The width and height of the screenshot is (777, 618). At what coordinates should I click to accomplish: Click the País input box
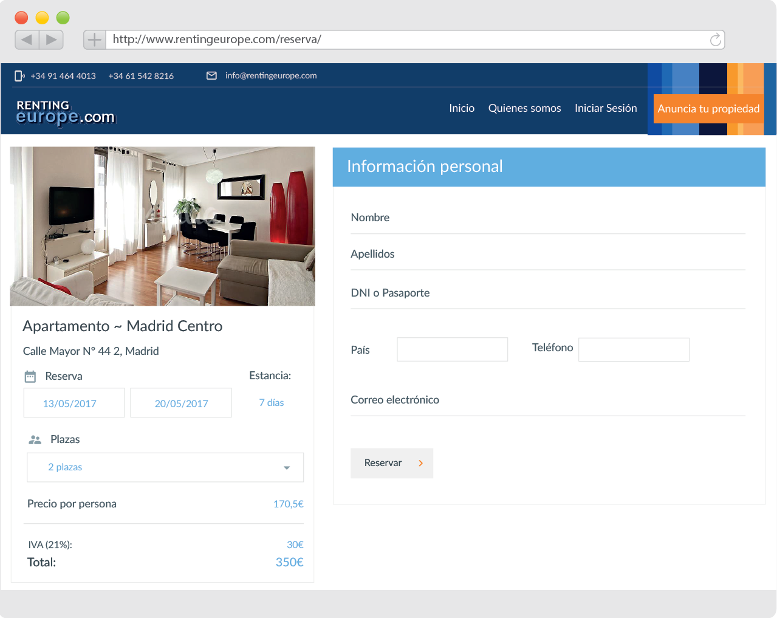point(453,349)
